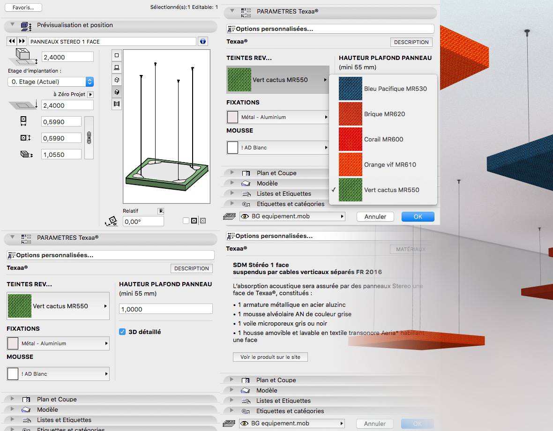Click the Prévisualisation et position monitor icon

26,25
